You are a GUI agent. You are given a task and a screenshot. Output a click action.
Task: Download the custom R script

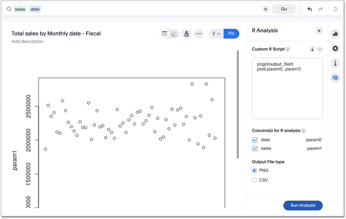312,49
